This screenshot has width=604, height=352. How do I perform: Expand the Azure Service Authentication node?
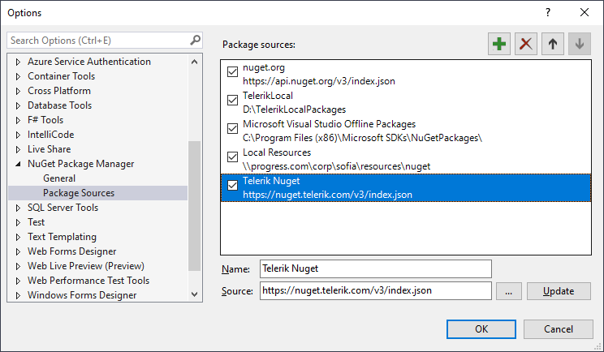18,62
